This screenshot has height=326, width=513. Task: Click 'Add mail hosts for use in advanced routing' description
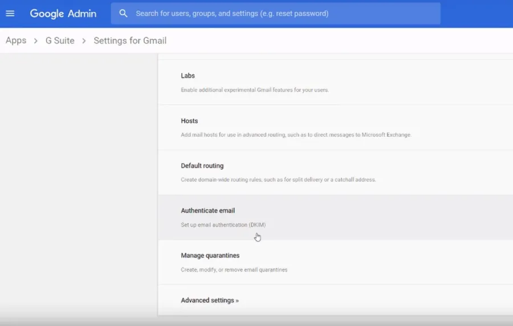(296, 135)
